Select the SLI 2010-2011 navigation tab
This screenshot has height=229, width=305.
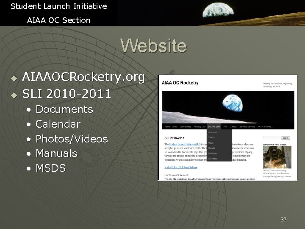tap(214, 126)
